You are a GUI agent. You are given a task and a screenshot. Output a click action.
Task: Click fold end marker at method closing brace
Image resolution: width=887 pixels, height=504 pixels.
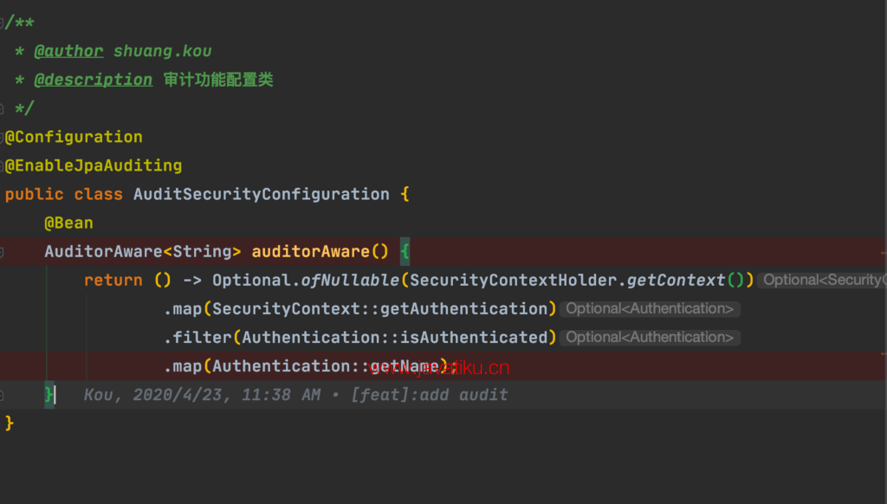[3, 395]
